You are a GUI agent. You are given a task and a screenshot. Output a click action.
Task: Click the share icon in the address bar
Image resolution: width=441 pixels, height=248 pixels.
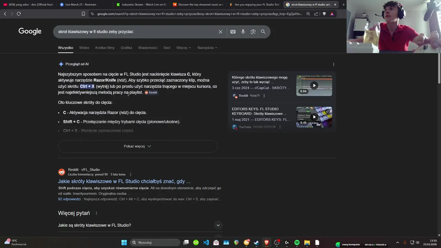[x=316, y=14]
